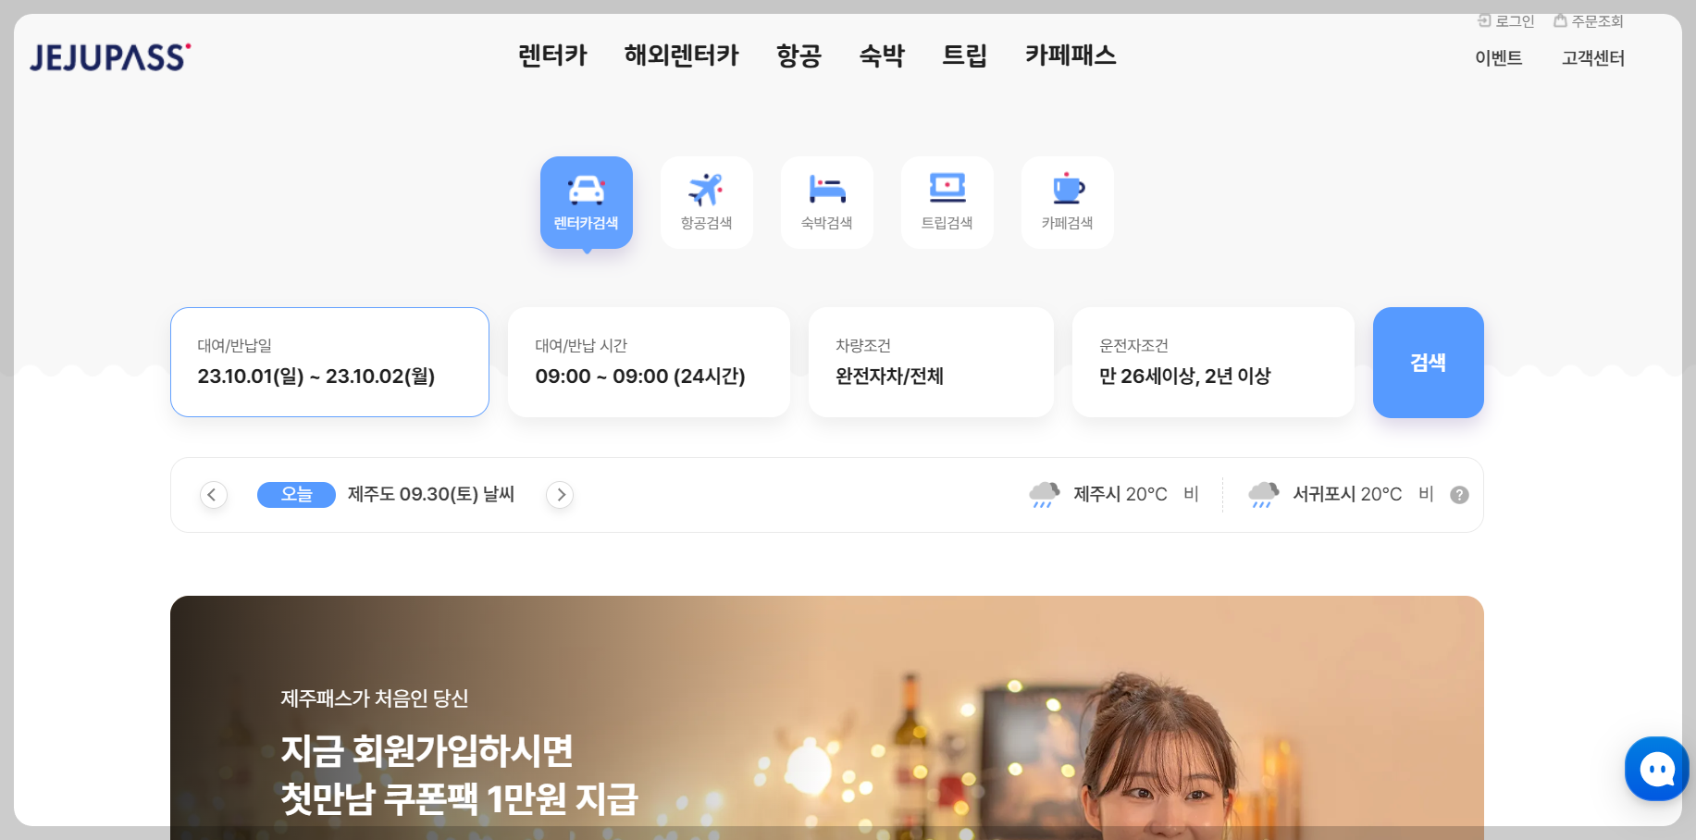Click the 주문조회 order lookup link
The width and height of the screenshot is (1696, 840).
[x=1589, y=20]
